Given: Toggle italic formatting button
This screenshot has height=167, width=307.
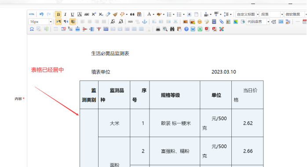Looking at the screenshot, I should click(x=65, y=15).
